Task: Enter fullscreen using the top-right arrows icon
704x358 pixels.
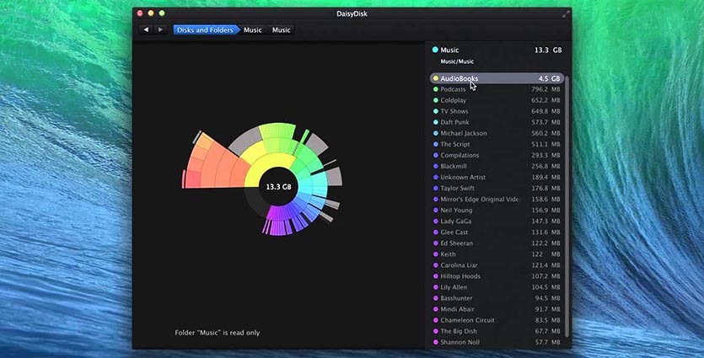Action: [566, 13]
